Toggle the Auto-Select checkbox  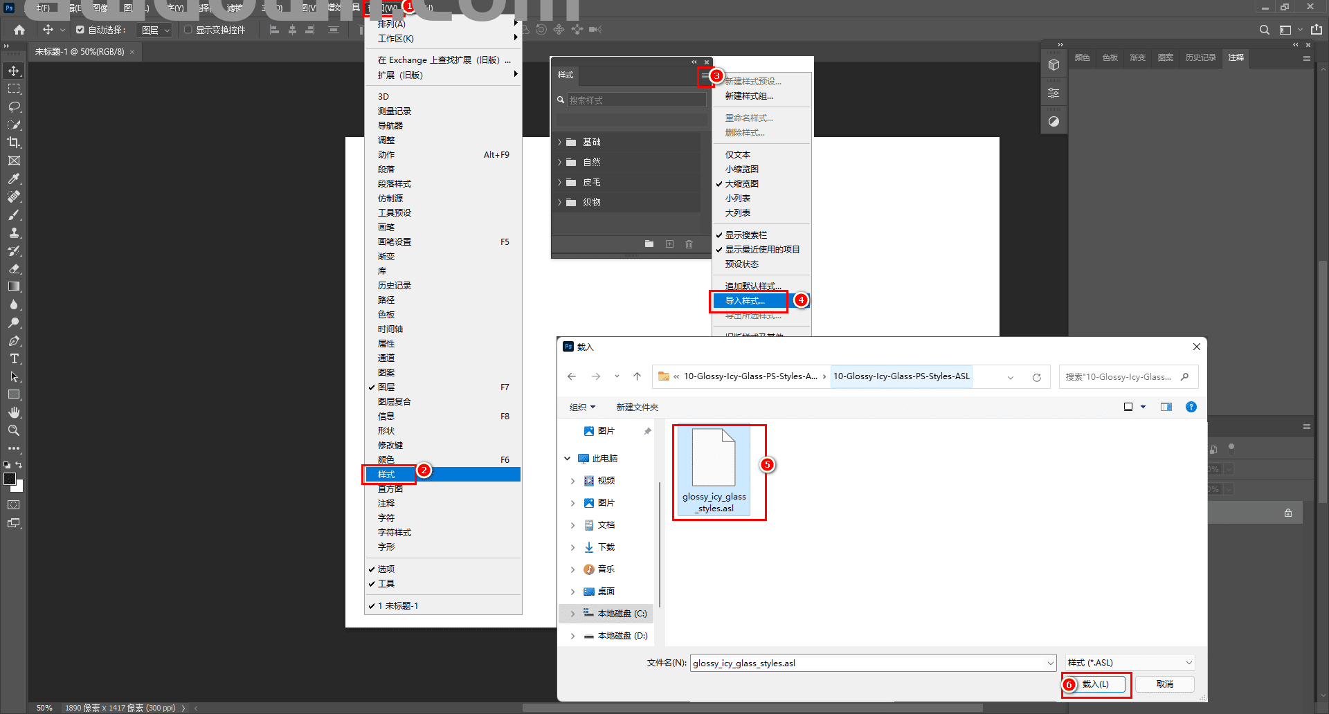click(80, 30)
